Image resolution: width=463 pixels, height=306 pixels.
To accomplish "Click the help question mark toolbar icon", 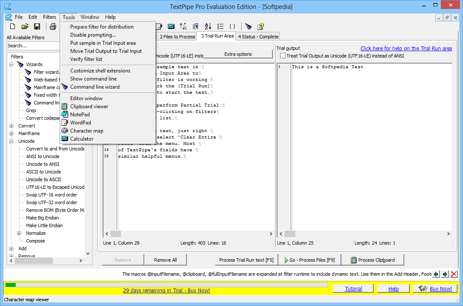I will pyautogui.click(x=260, y=26).
